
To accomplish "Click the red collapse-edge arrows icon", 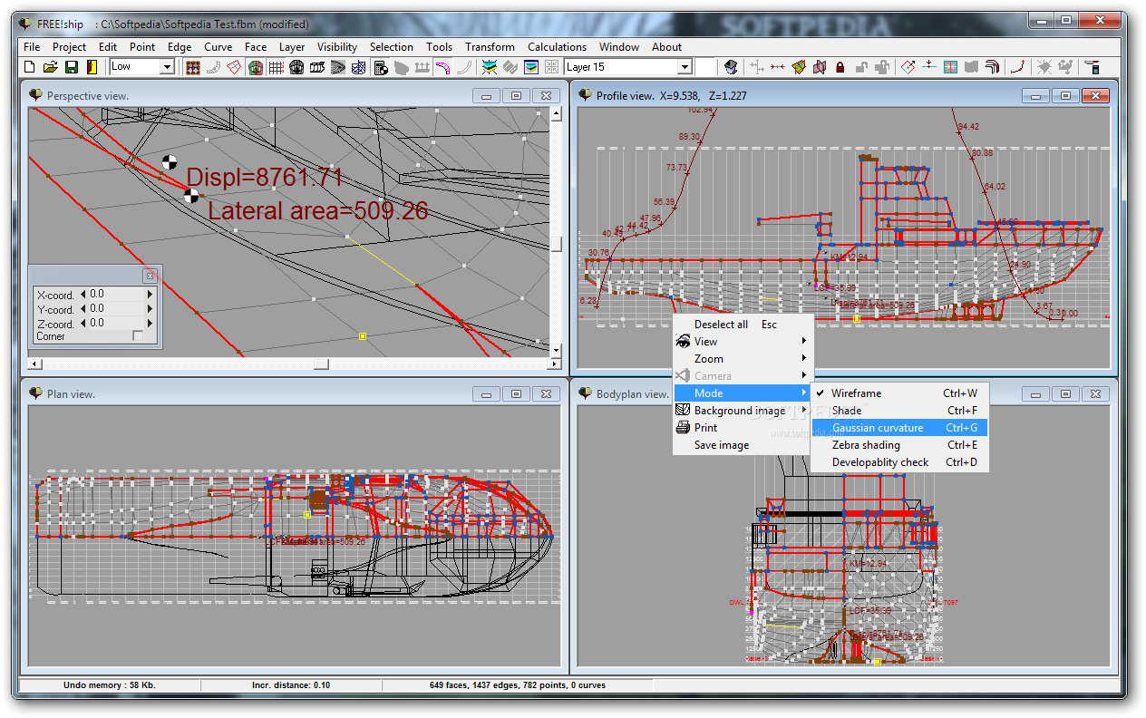I will tap(778, 67).
